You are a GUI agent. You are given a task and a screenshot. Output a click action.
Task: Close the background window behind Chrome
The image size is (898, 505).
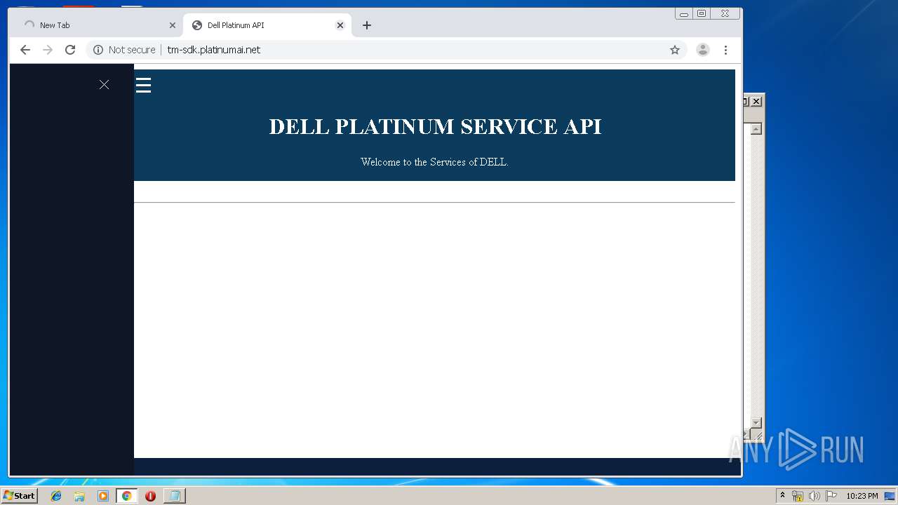(756, 102)
